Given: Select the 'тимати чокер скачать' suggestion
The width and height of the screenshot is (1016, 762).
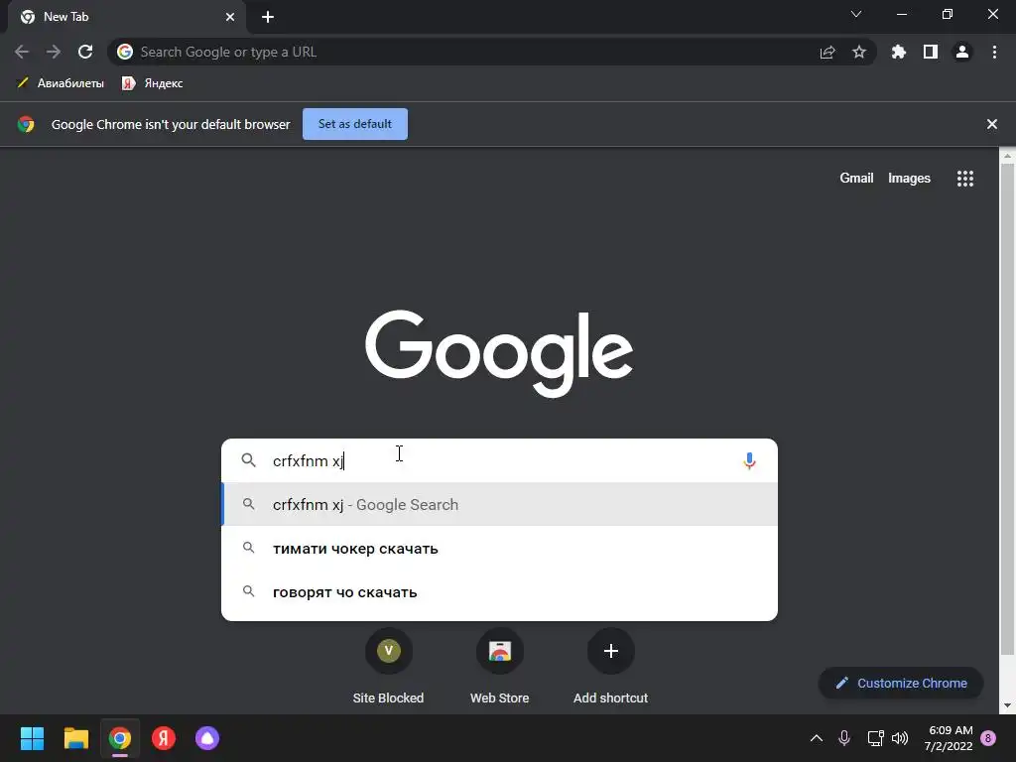Looking at the screenshot, I should [x=500, y=548].
